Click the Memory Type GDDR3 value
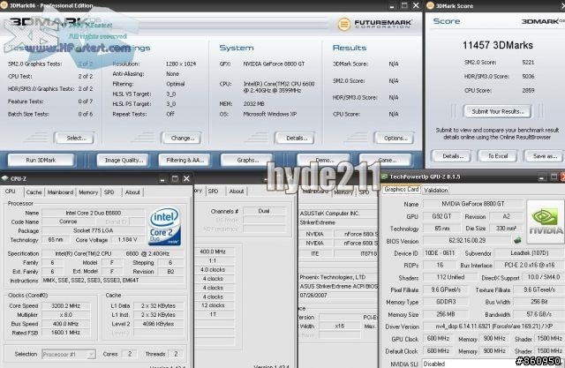Viewport: 565px width, 368px height. 446,302
